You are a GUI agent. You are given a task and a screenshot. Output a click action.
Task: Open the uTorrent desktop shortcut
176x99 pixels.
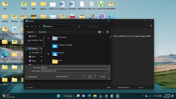[x=101, y=5]
